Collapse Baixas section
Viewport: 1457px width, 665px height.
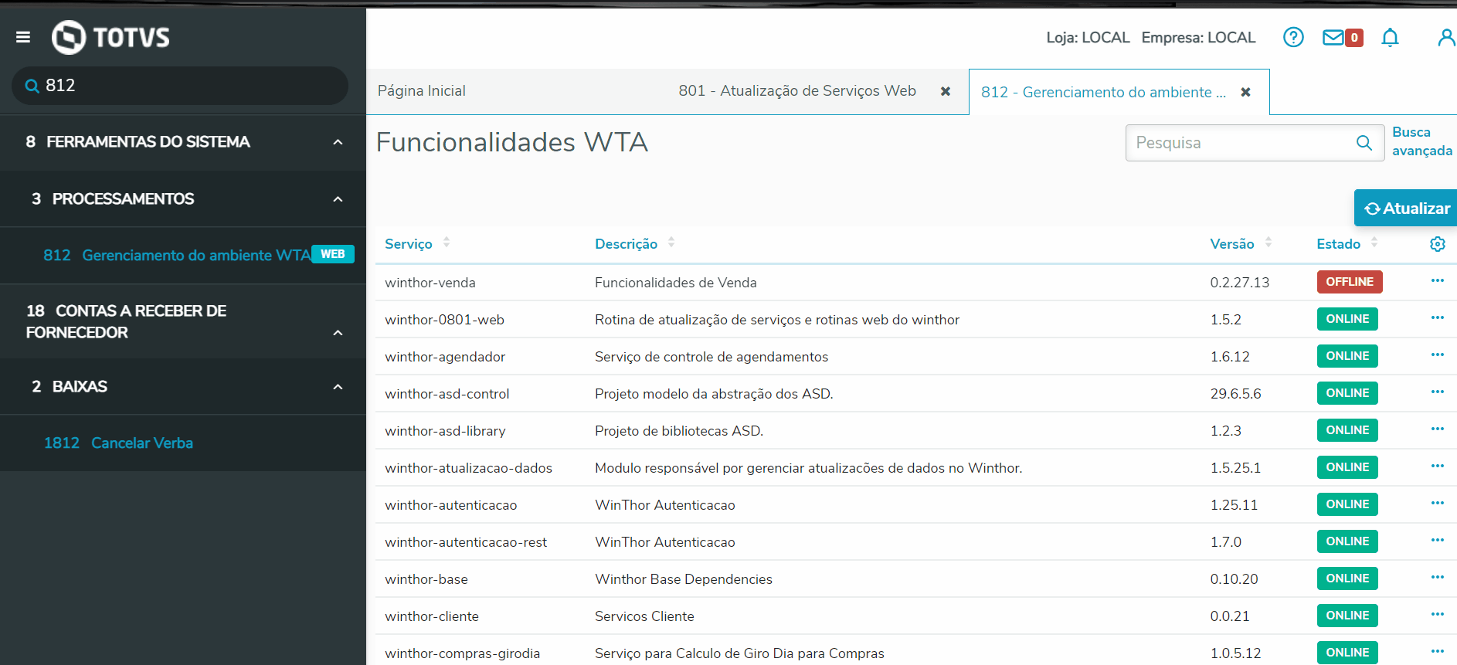click(338, 387)
